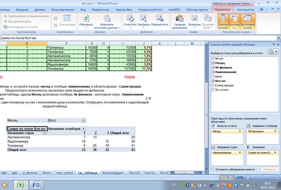Click the horizontal sheet scrollbar
The width and height of the screenshot is (281, 190).
tap(185, 173)
